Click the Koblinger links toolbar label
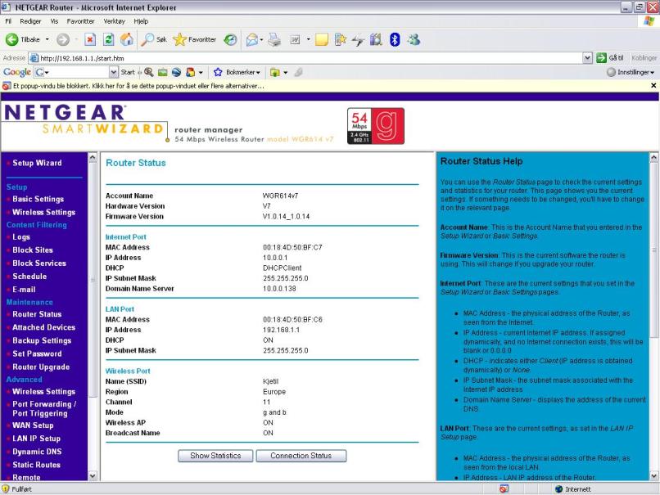Screen dimensions: 660x495 tap(644, 58)
